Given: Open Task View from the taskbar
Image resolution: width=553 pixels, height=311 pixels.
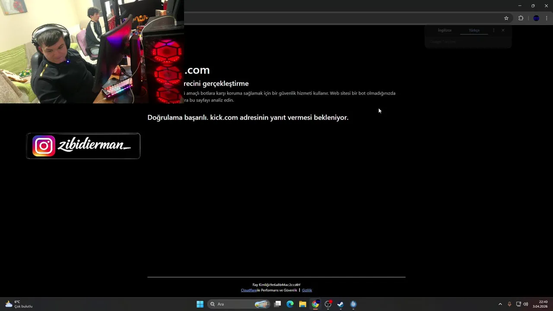Looking at the screenshot, I should 278,304.
